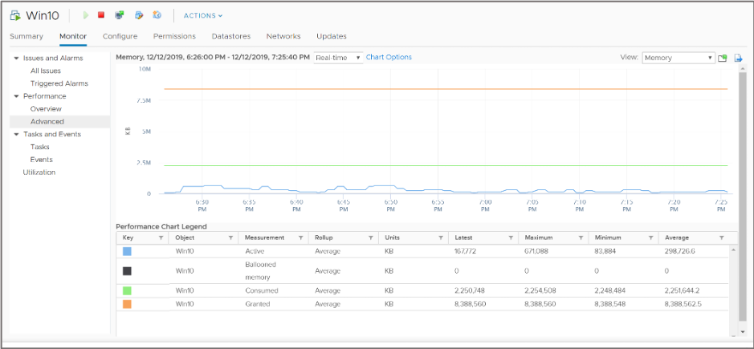Viewport: 754px width, 349px height.
Task: Select All Issues in sidebar
Action: [46, 71]
